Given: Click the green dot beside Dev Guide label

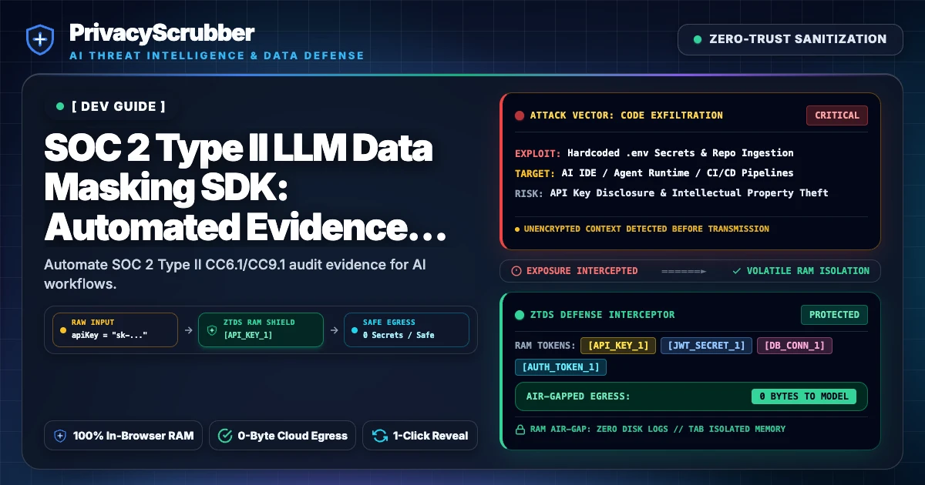Looking at the screenshot, I should [60, 106].
